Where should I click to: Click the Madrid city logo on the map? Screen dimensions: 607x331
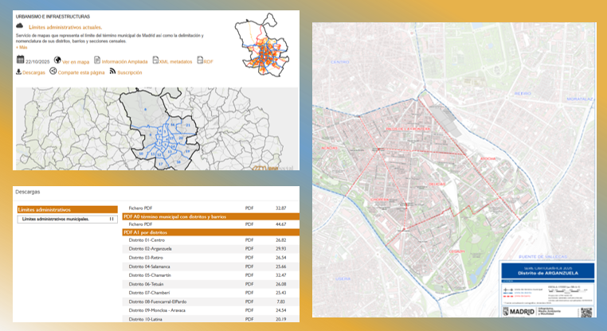tap(519, 312)
